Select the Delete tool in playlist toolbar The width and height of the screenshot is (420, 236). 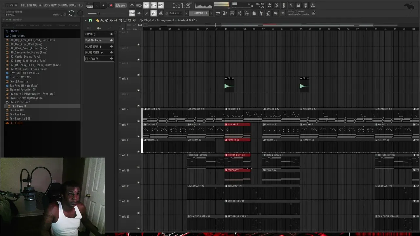point(107,20)
